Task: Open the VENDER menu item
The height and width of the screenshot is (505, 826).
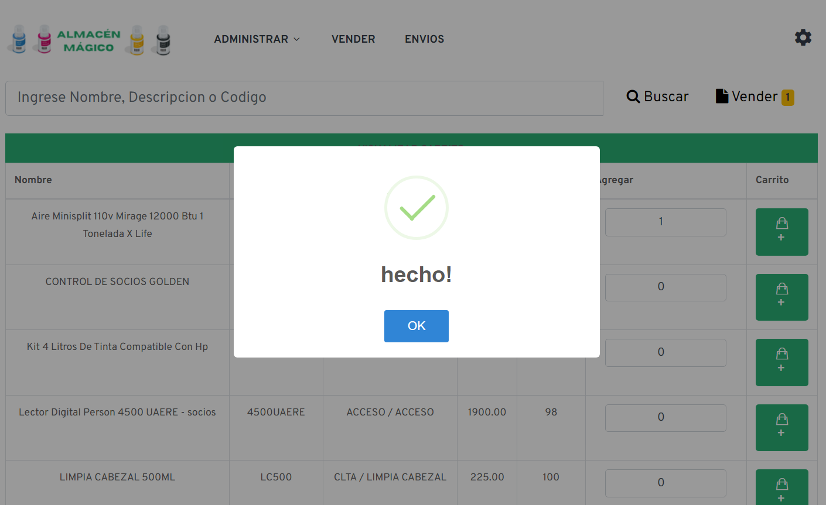Action: [353, 39]
